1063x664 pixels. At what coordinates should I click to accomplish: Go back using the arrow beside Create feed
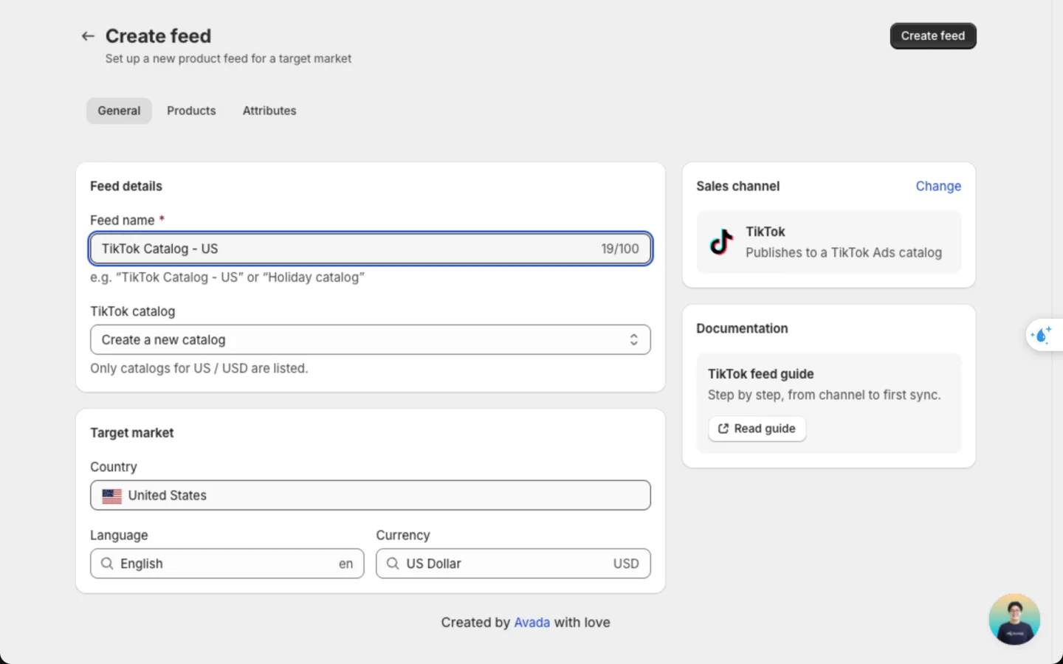coord(88,36)
